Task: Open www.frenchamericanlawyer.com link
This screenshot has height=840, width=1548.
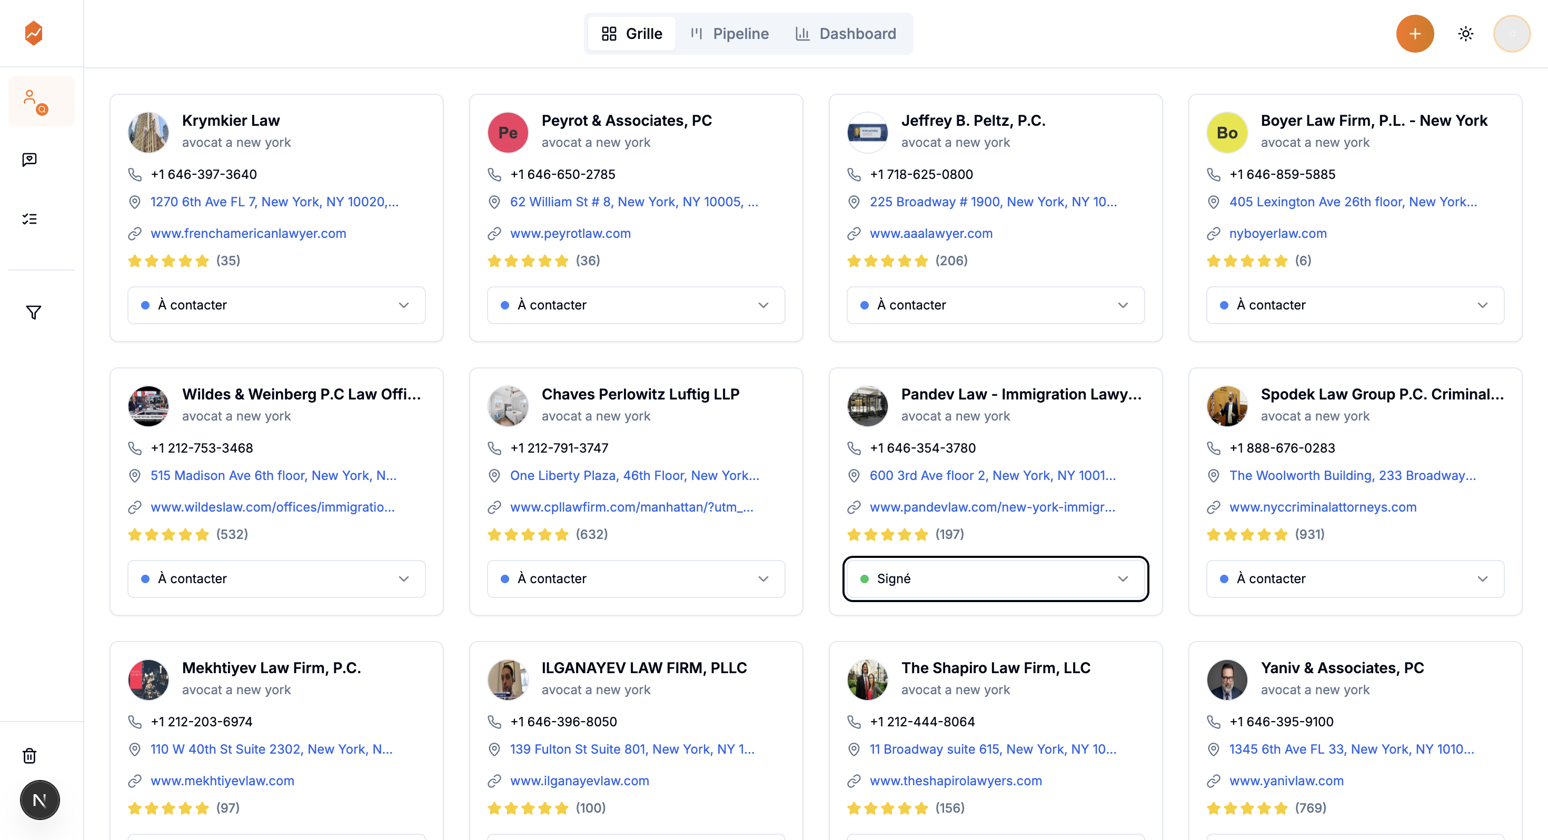Action: pos(248,233)
